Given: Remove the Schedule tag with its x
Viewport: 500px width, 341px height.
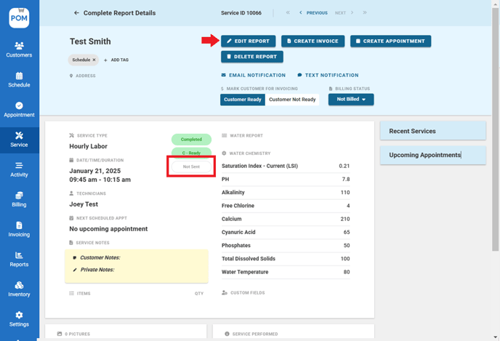Looking at the screenshot, I should pyautogui.click(x=94, y=60).
